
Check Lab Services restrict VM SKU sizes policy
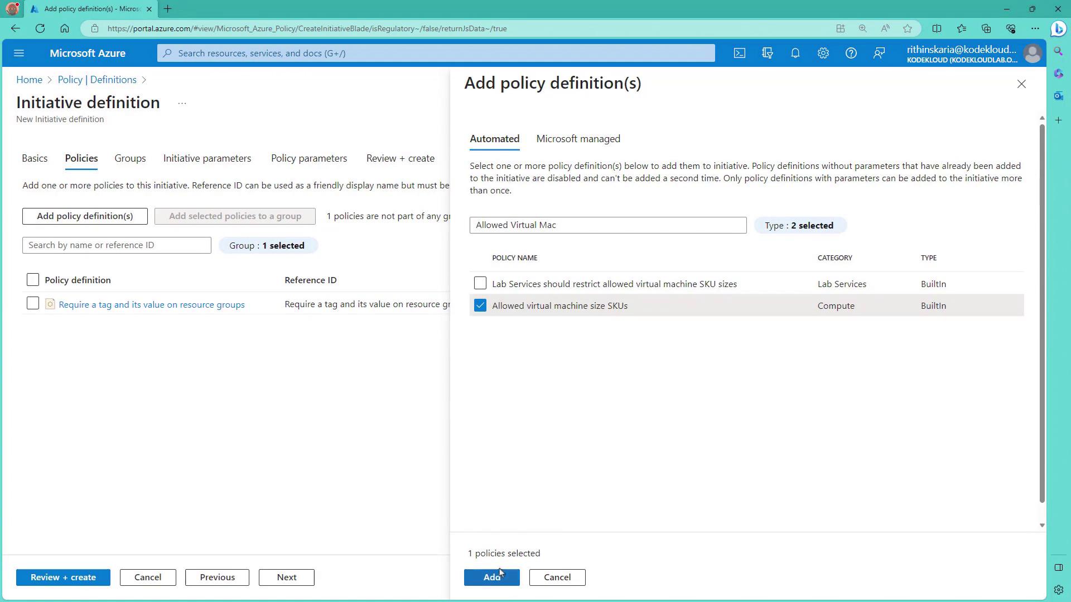click(480, 284)
